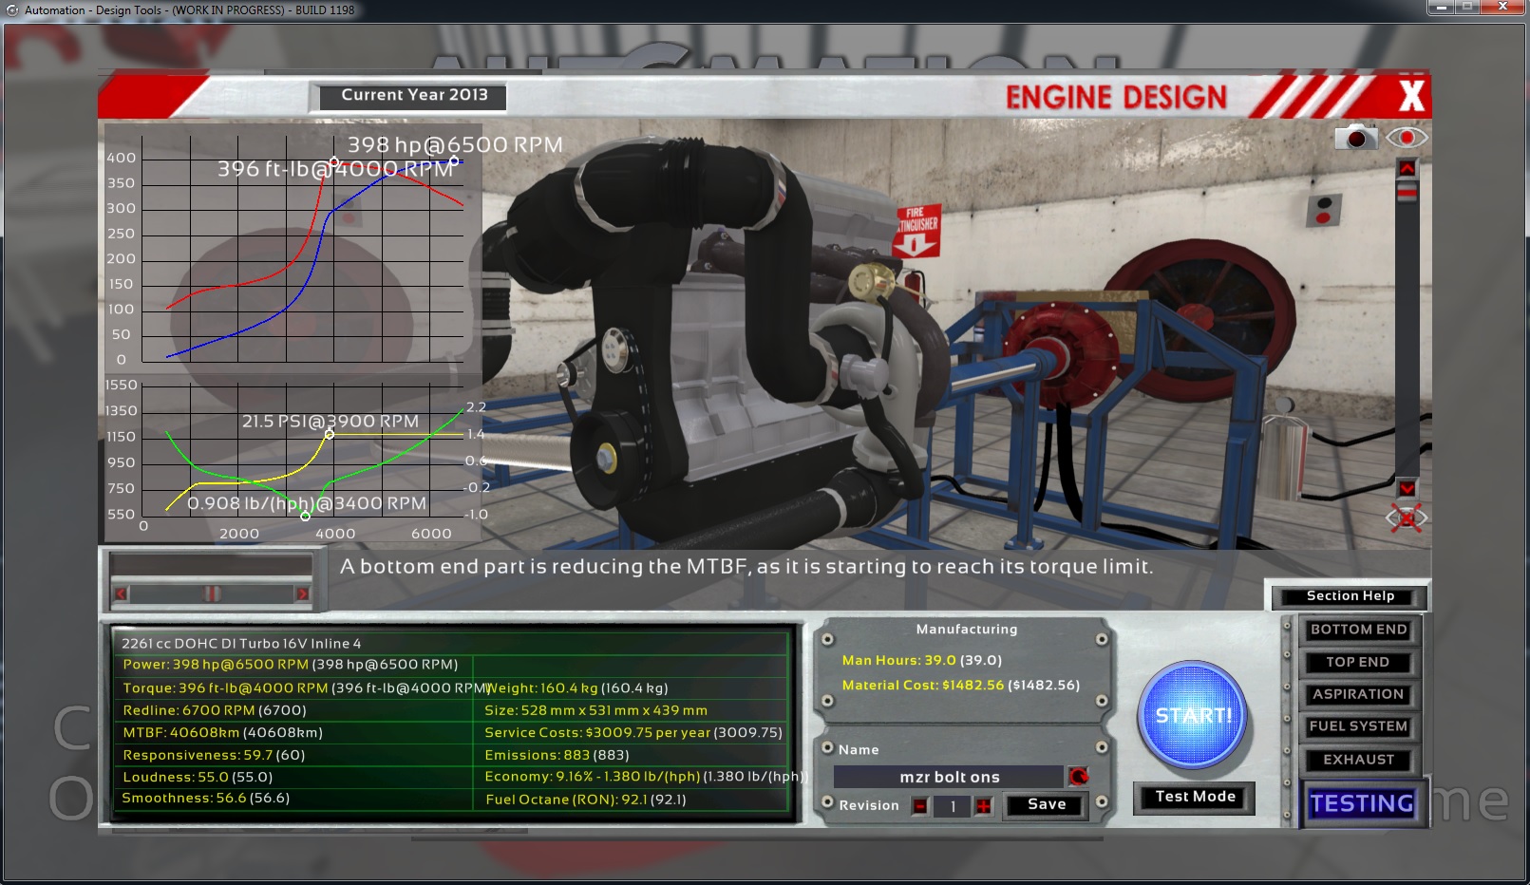
Task: Click the red refresh icon beside name field
Action: pyautogui.click(x=1078, y=777)
